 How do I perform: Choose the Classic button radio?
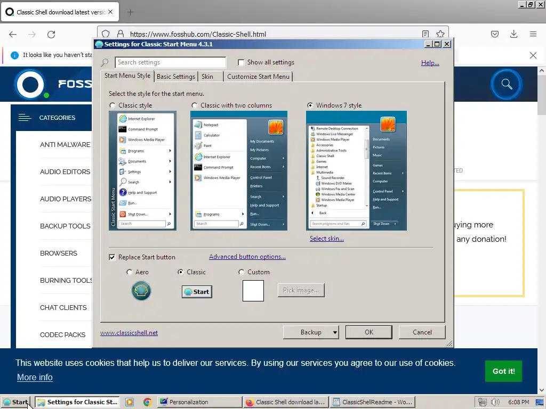tap(181, 272)
